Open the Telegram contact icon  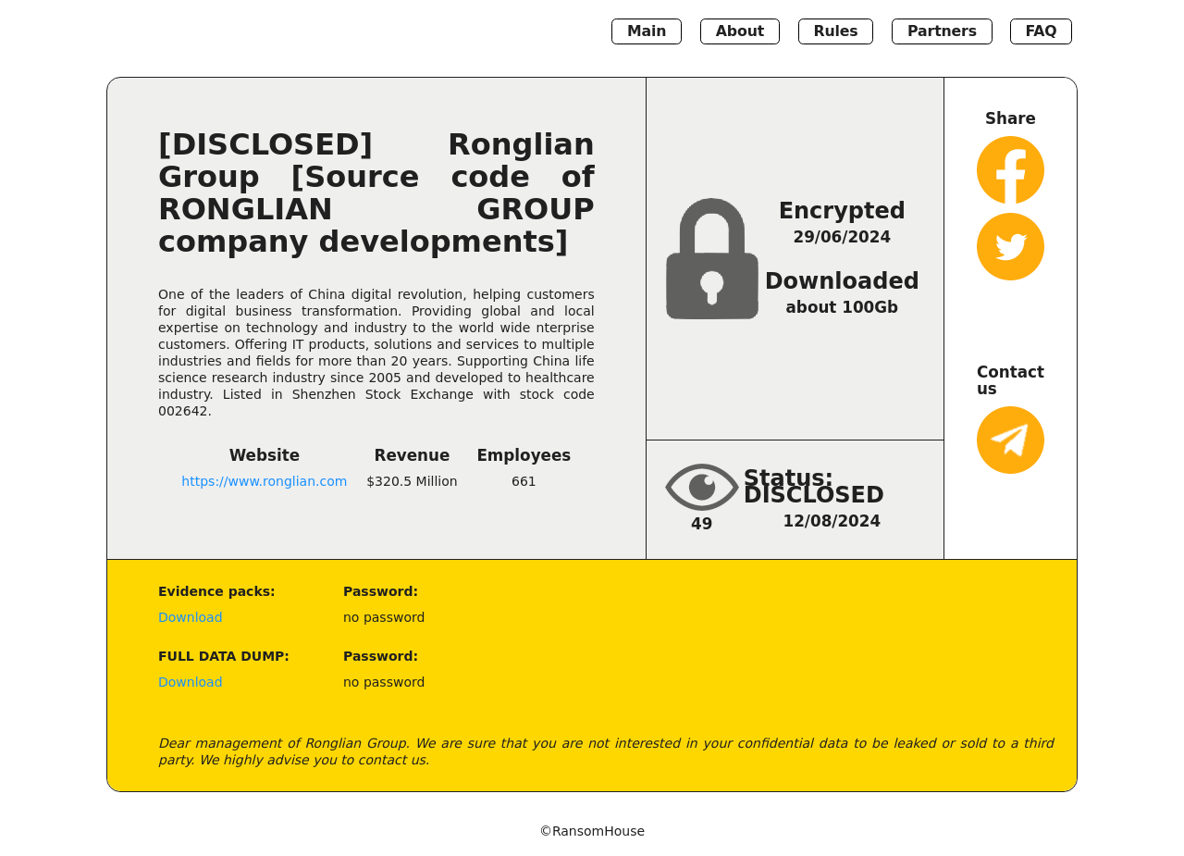click(x=1010, y=440)
